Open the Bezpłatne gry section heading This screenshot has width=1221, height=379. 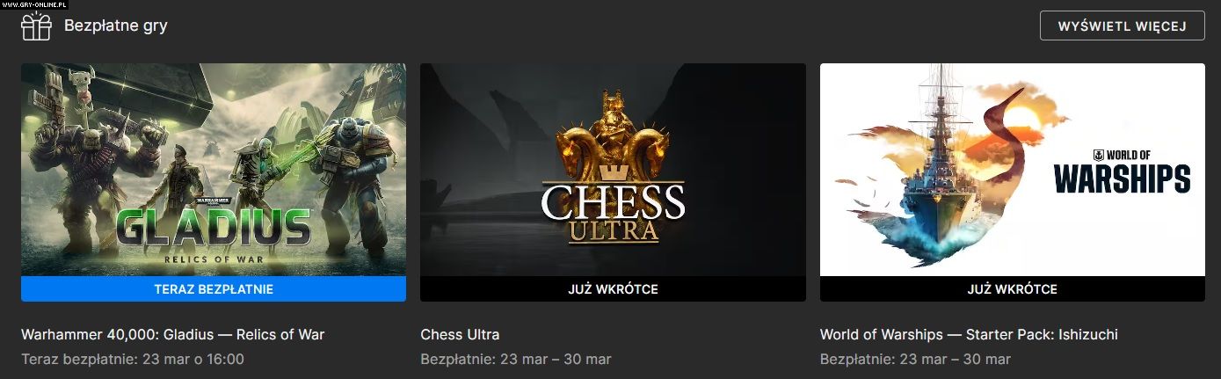coord(116,26)
